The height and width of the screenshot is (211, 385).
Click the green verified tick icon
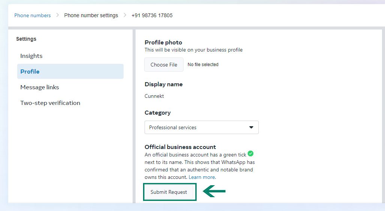tap(251, 153)
